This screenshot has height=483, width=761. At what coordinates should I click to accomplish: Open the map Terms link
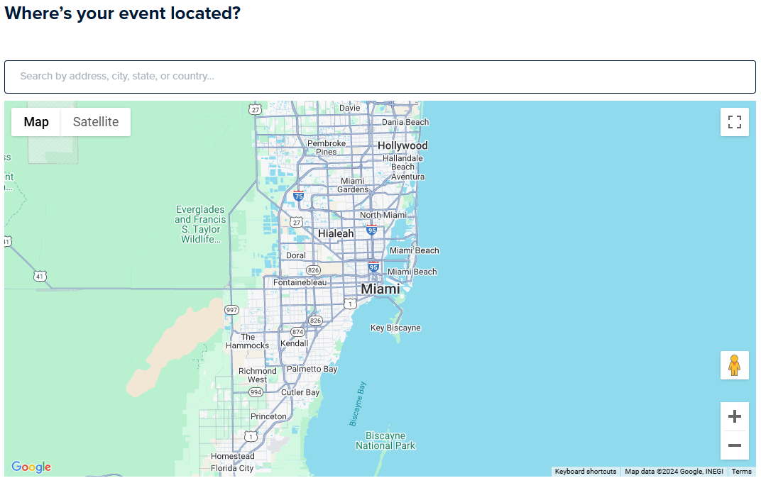click(x=741, y=472)
